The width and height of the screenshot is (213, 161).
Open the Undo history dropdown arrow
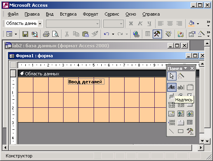click(113, 34)
